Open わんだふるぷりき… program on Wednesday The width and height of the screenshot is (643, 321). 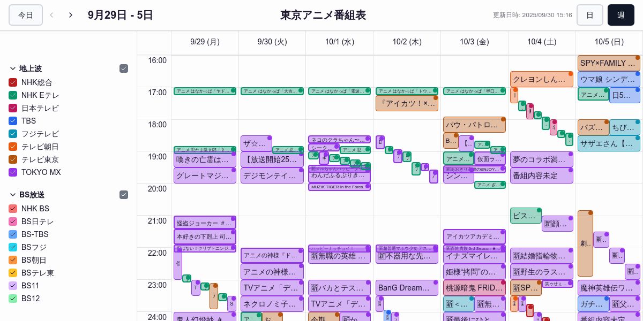pos(340,175)
